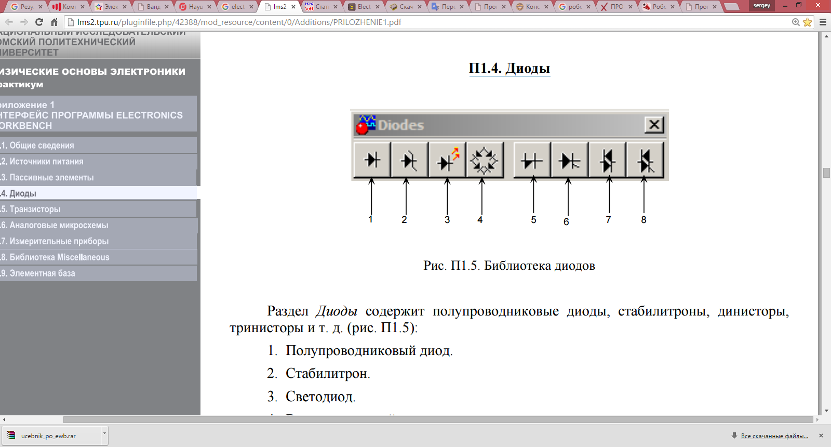Click list item "Стабилитрон."
This screenshot has height=447, width=831.
click(328, 373)
